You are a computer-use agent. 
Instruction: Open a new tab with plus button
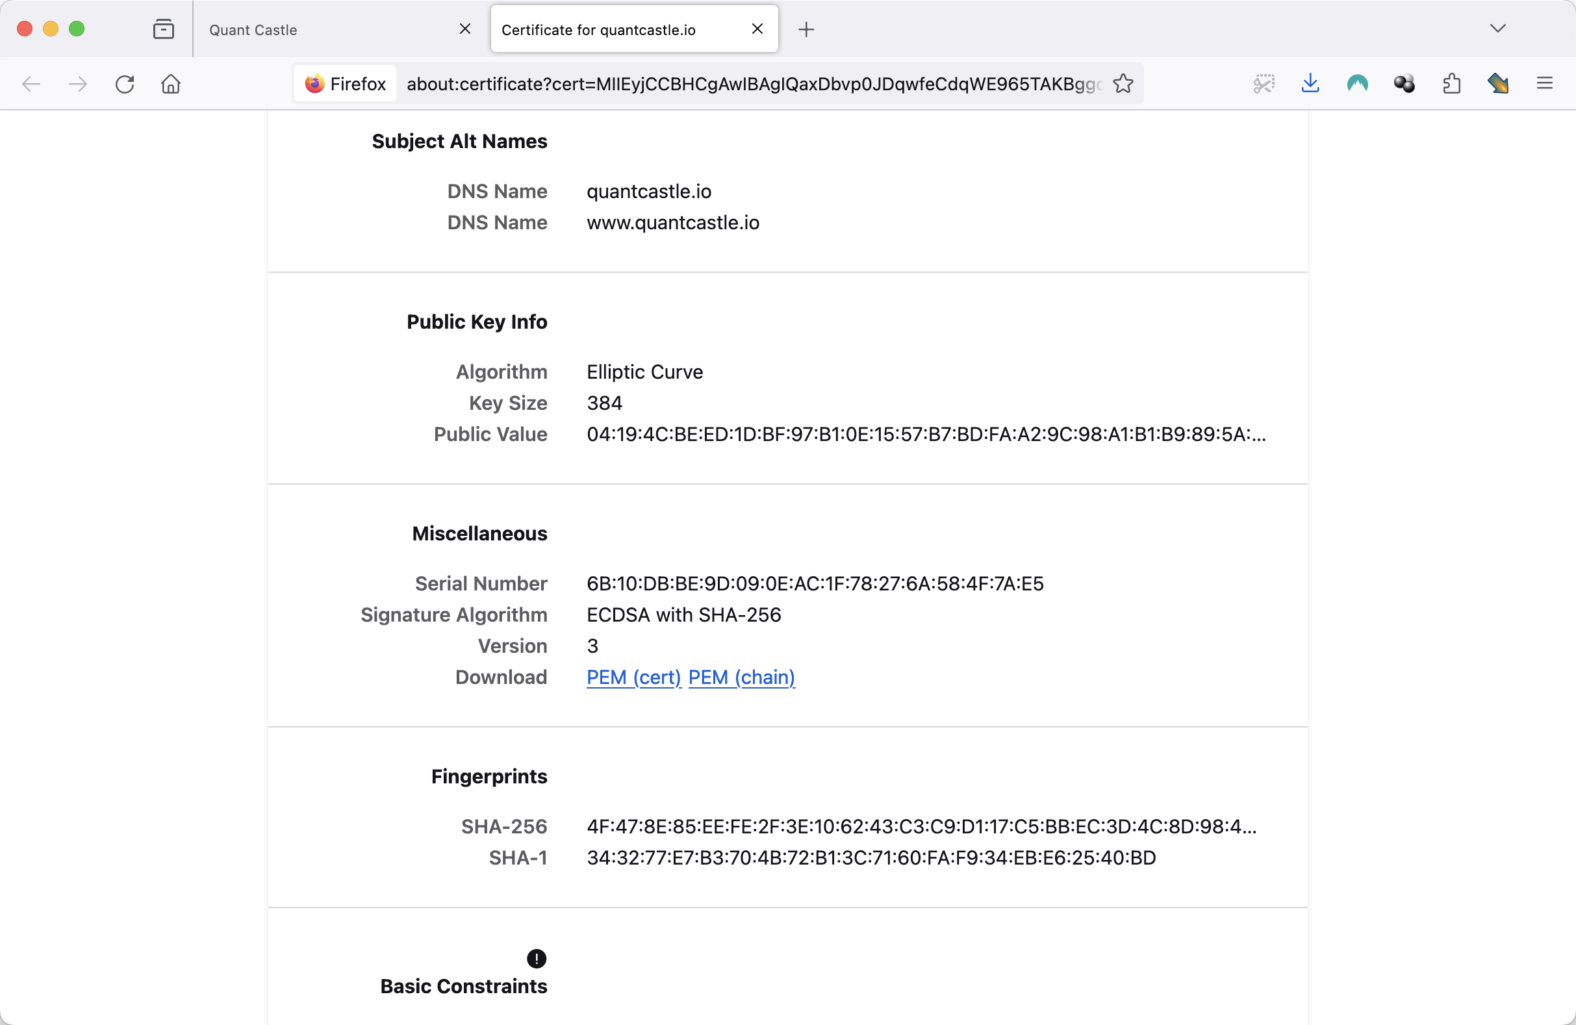[806, 30]
